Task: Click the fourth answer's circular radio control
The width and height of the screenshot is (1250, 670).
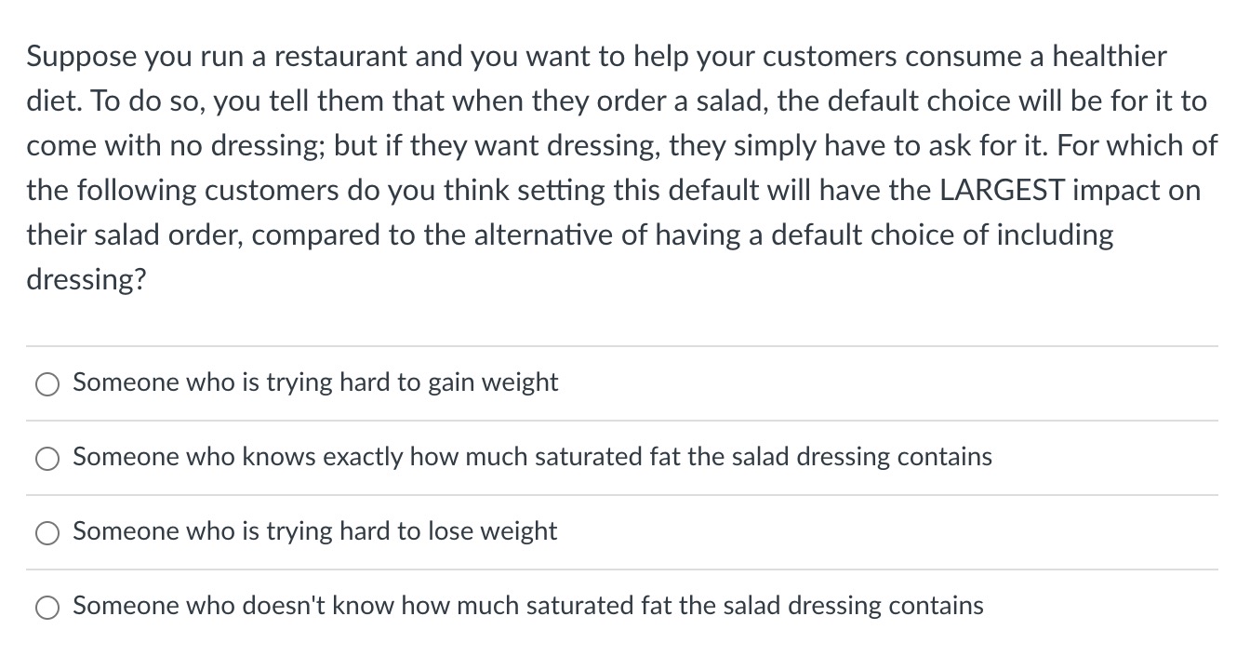Action: coord(47,606)
